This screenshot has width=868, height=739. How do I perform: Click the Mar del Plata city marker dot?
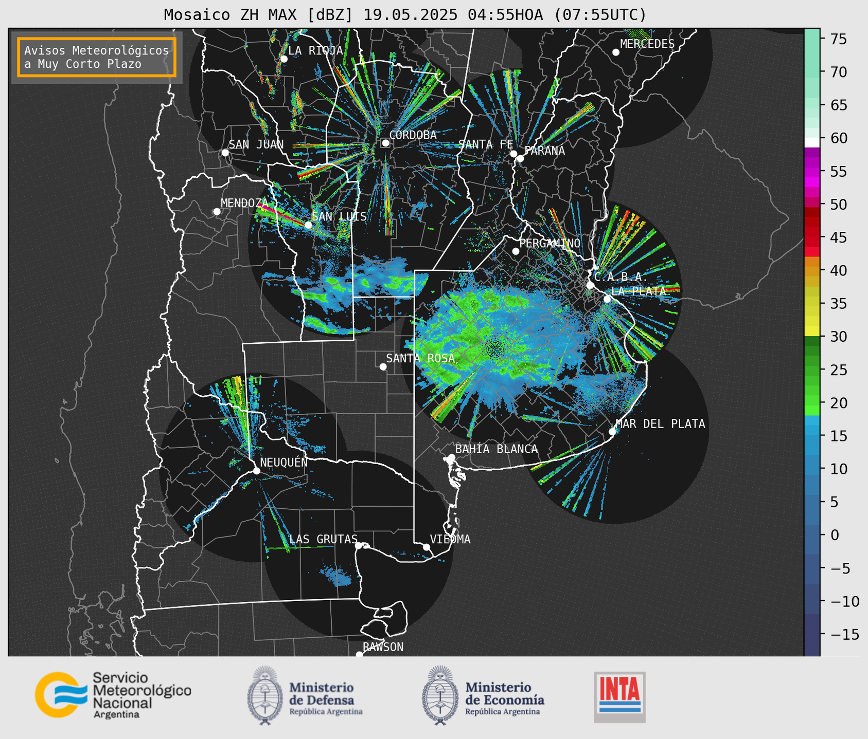(x=612, y=432)
